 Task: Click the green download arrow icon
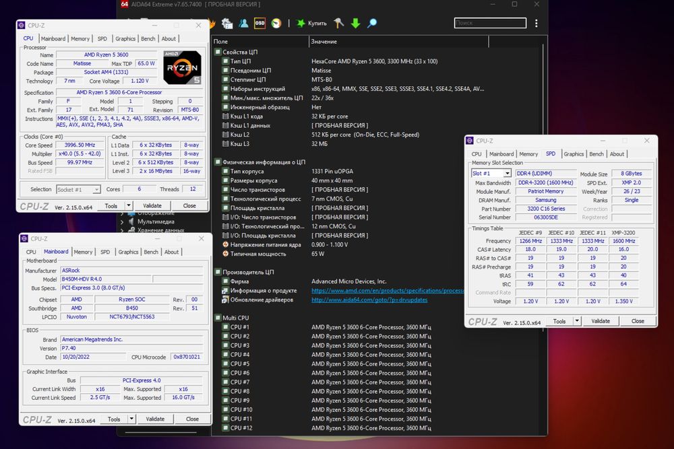355,23
